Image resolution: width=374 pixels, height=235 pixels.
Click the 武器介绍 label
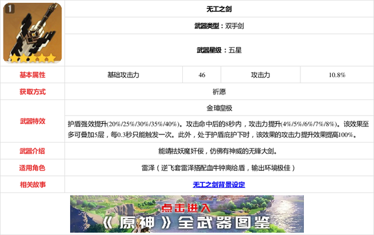[33, 151]
